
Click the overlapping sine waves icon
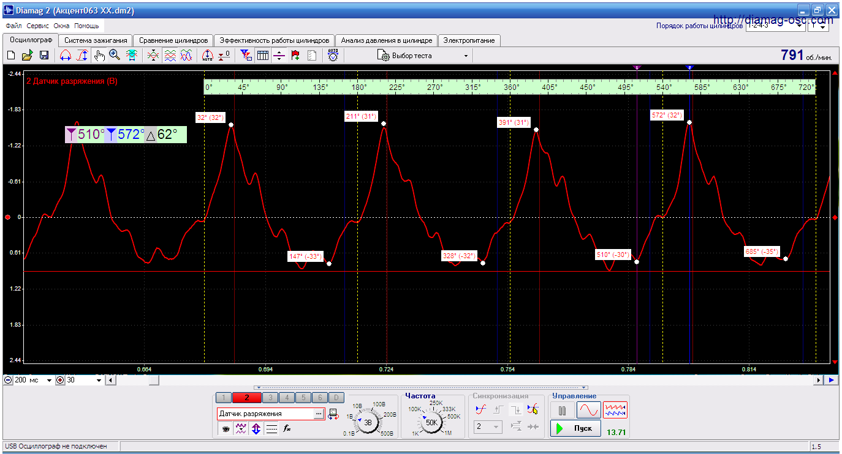tap(186, 56)
